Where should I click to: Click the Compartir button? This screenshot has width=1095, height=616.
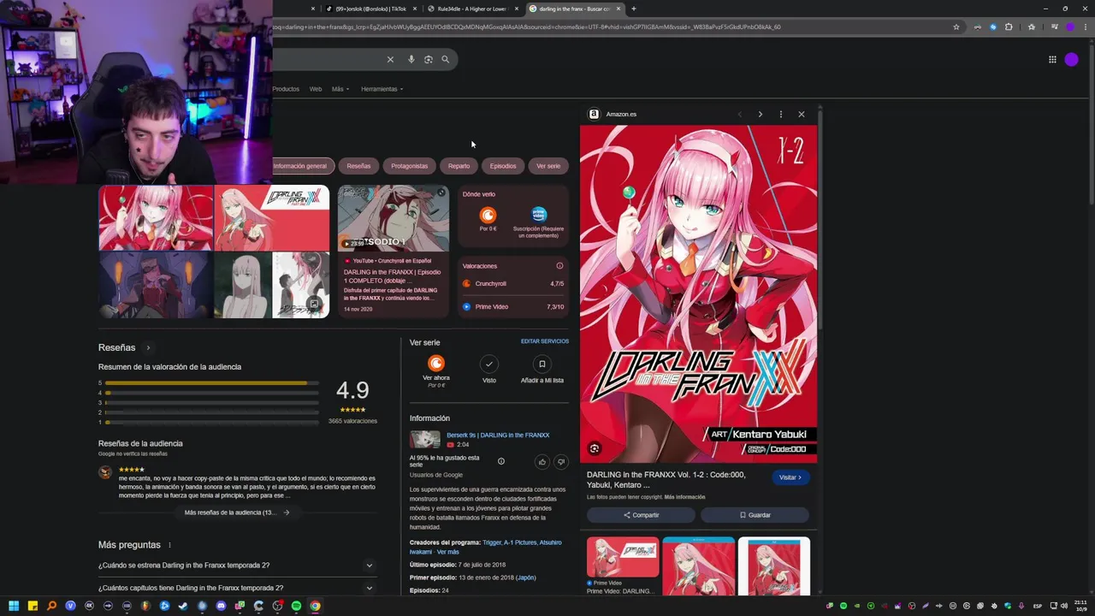point(641,515)
